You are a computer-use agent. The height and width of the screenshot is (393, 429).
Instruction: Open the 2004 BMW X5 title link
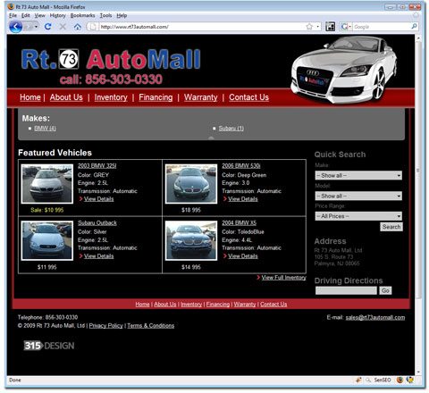239,222
